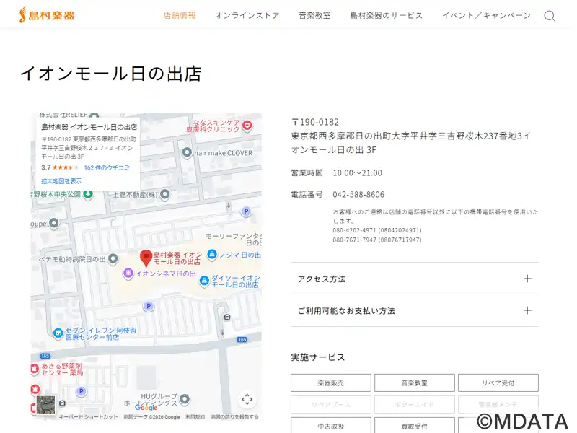The height and width of the screenshot is (433, 577).
Task: Open キーボード ショートカット on map
Action: [x=88, y=417]
